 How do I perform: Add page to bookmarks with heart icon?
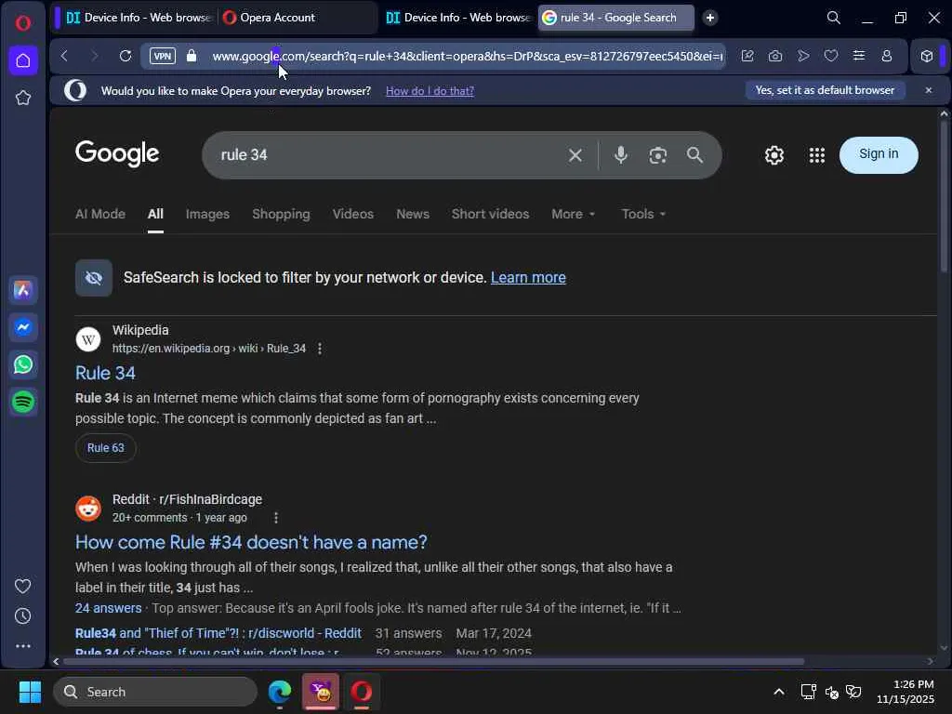pyautogui.click(x=831, y=56)
